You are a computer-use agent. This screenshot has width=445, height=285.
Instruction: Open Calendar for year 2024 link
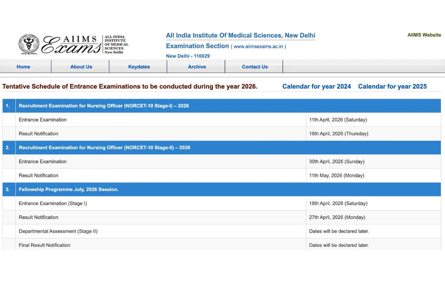pyautogui.click(x=317, y=86)
